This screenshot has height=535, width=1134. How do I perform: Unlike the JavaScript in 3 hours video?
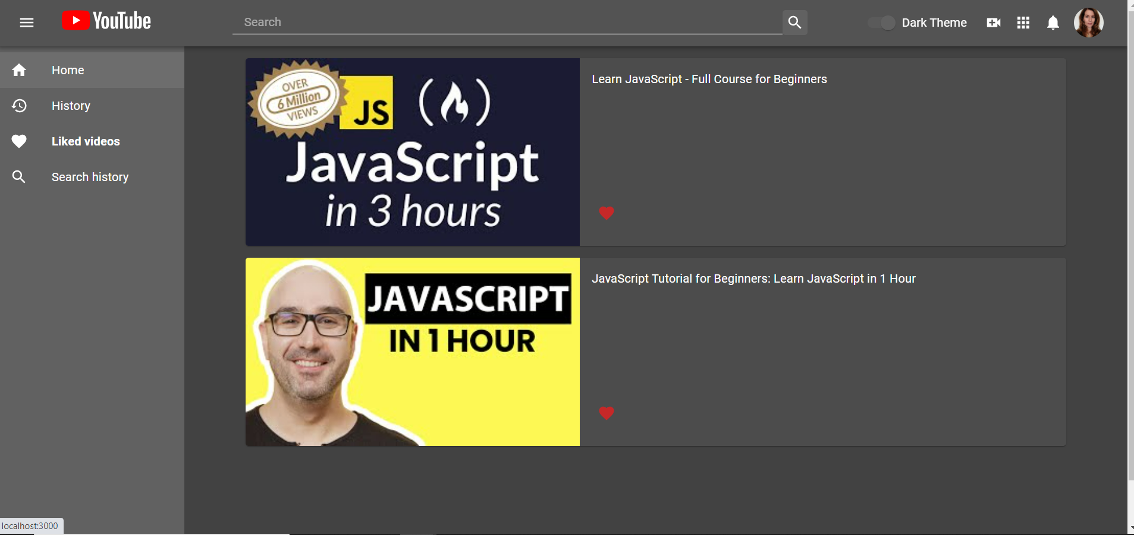click(606, 213)
